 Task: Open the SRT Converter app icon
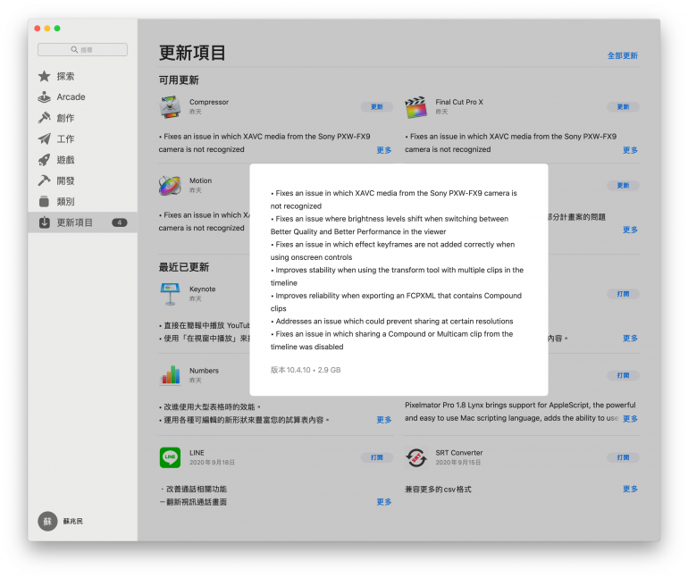click(x=416, y=457)
